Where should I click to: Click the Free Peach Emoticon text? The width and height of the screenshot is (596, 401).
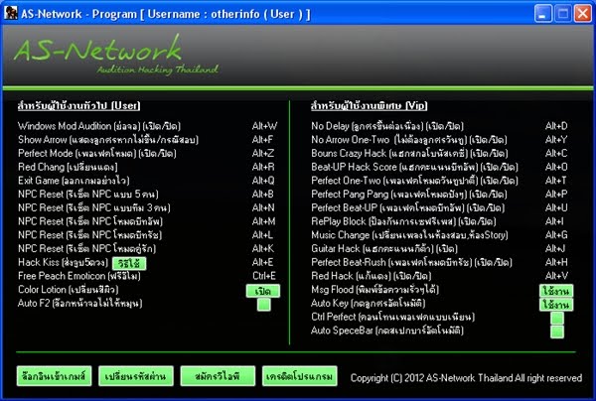coord(79,276)
